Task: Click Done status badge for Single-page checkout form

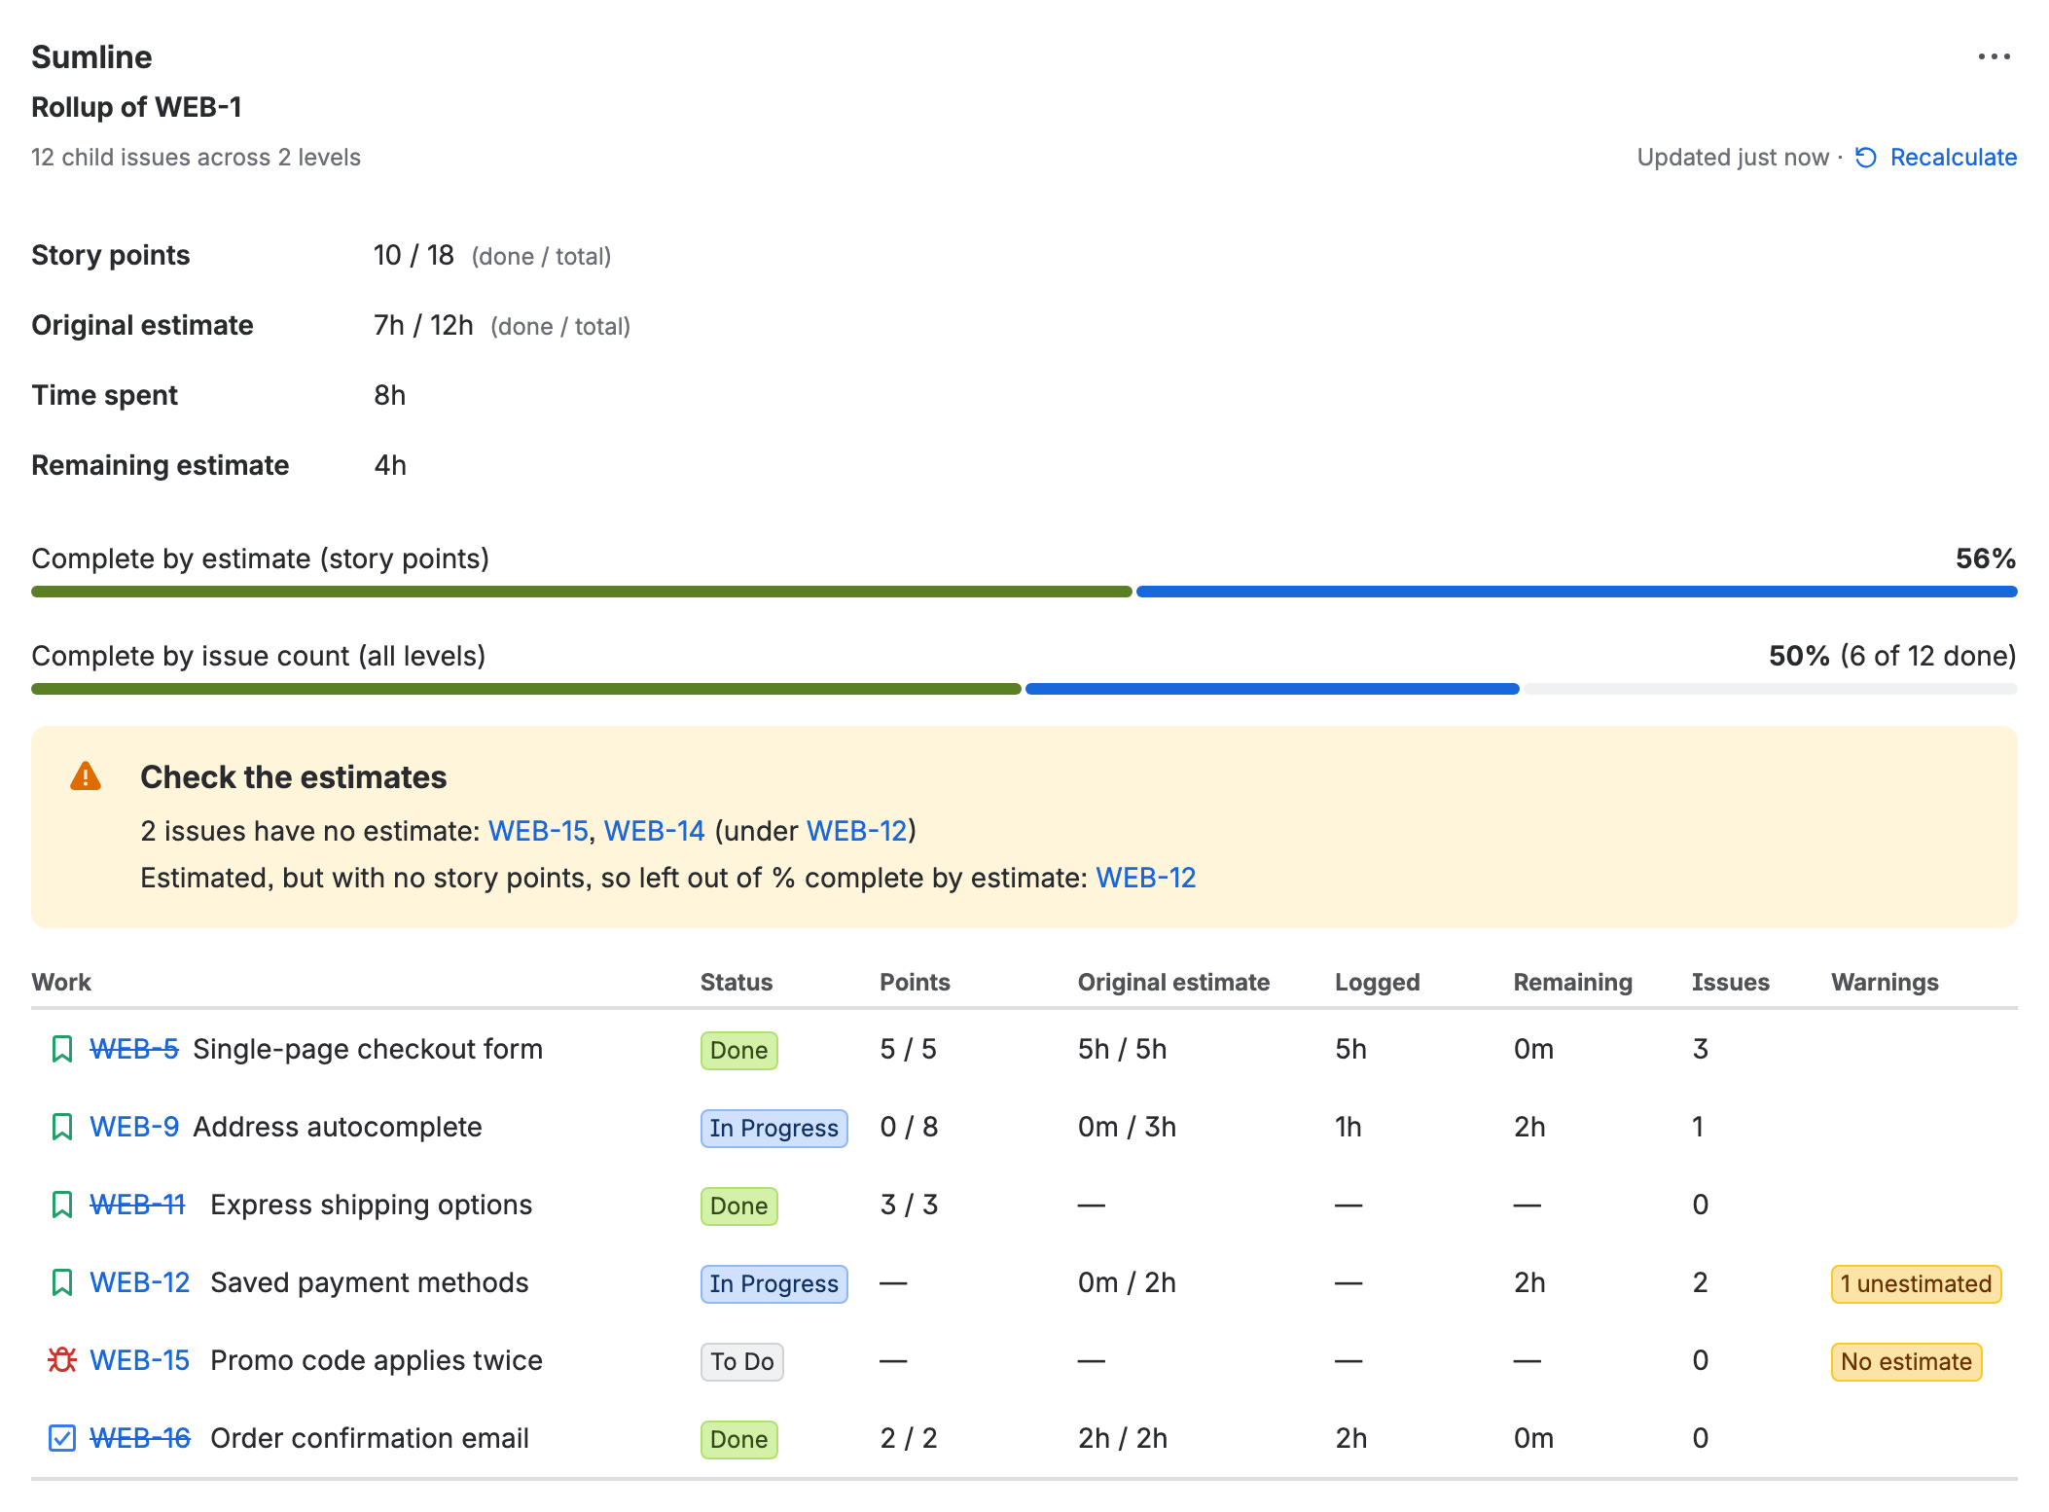Action: [739, 1050]
